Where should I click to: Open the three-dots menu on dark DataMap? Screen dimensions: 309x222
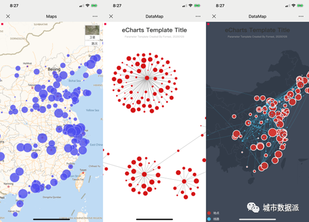click(301, 16)
